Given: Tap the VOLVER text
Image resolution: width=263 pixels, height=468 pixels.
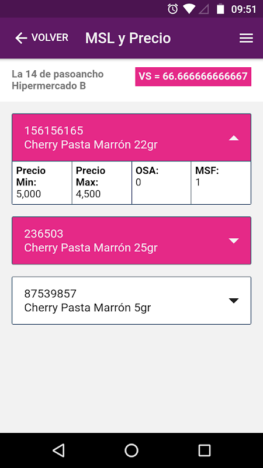Looking at the screenshot, I should click(x=50, y=37).
